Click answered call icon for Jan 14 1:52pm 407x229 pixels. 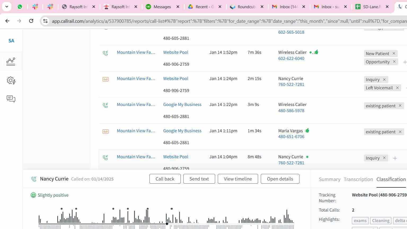(x=105, y=53)
